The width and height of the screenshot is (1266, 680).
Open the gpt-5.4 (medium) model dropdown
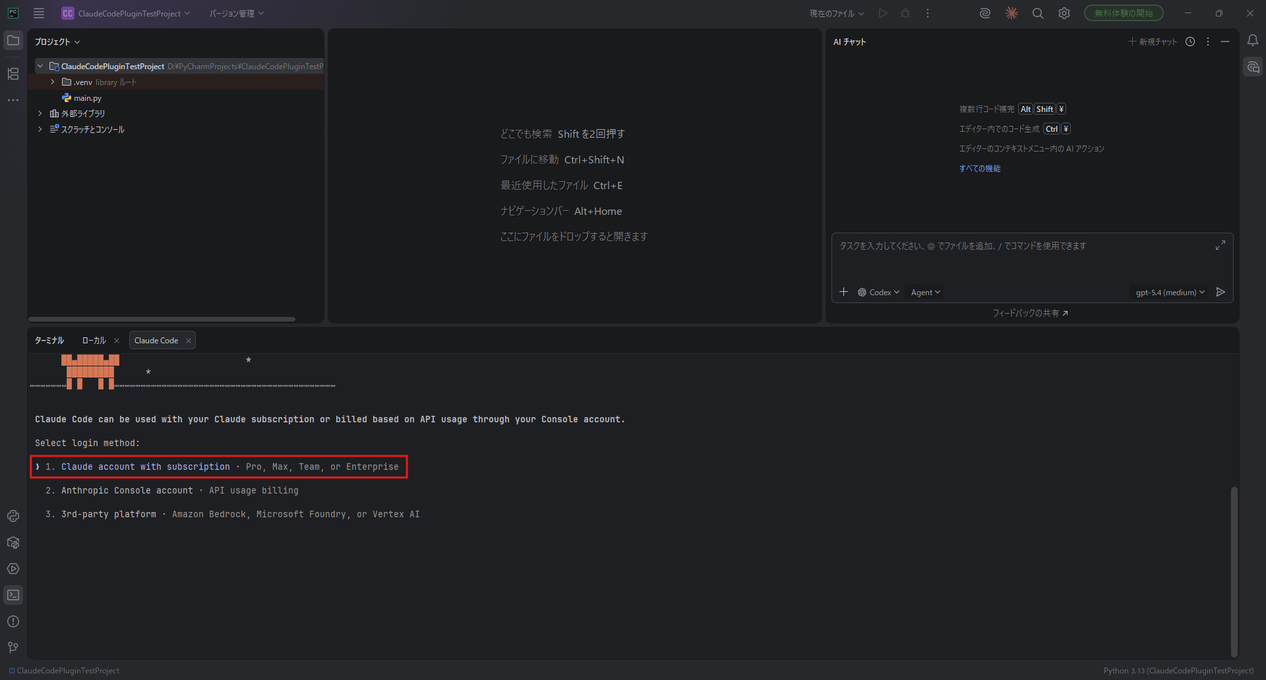tap(1169, 292)
